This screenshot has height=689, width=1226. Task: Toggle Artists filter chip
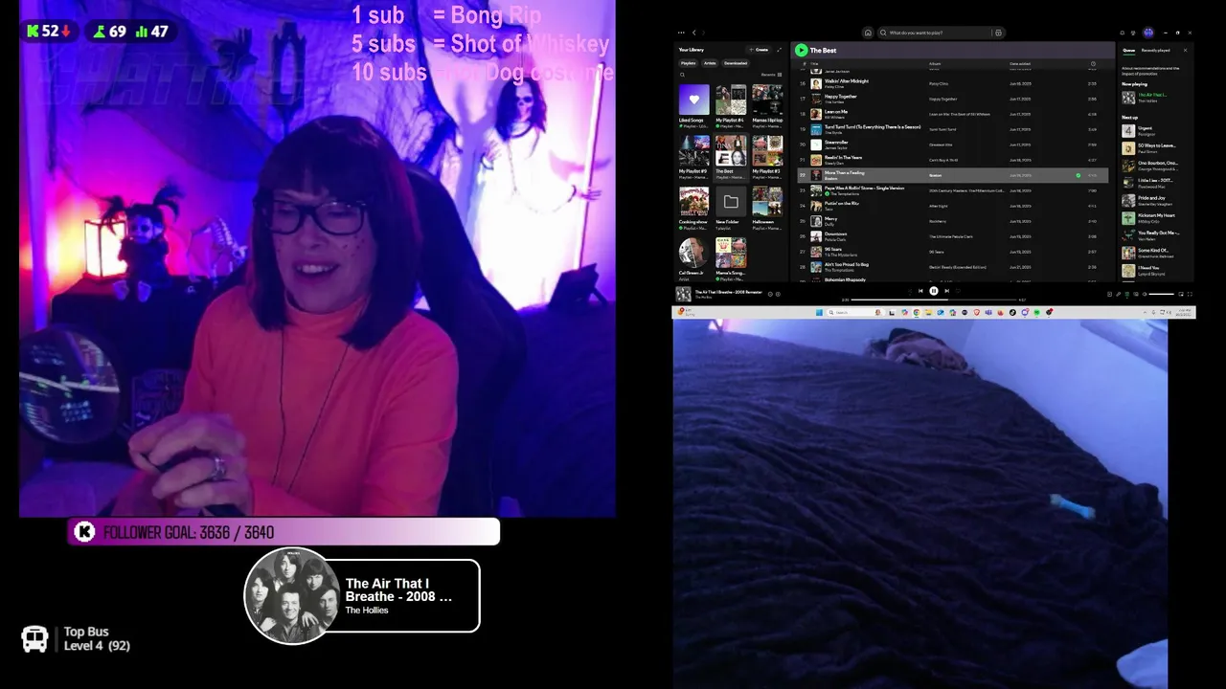710,63
